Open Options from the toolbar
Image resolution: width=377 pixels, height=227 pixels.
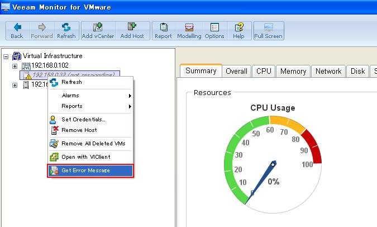pyautogui.click(x=214, y=31)
